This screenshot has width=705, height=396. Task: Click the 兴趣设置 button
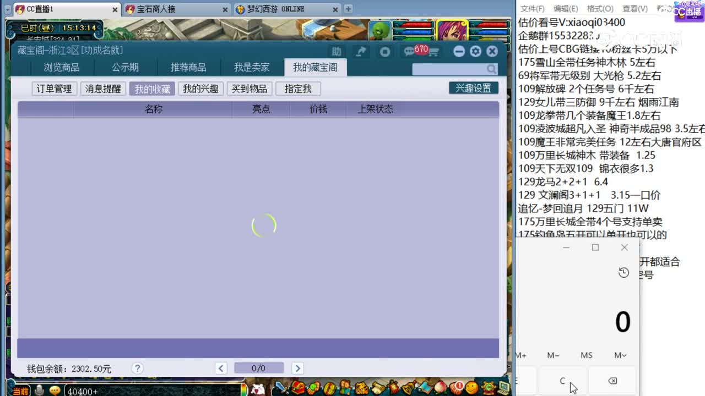[474, 87]
